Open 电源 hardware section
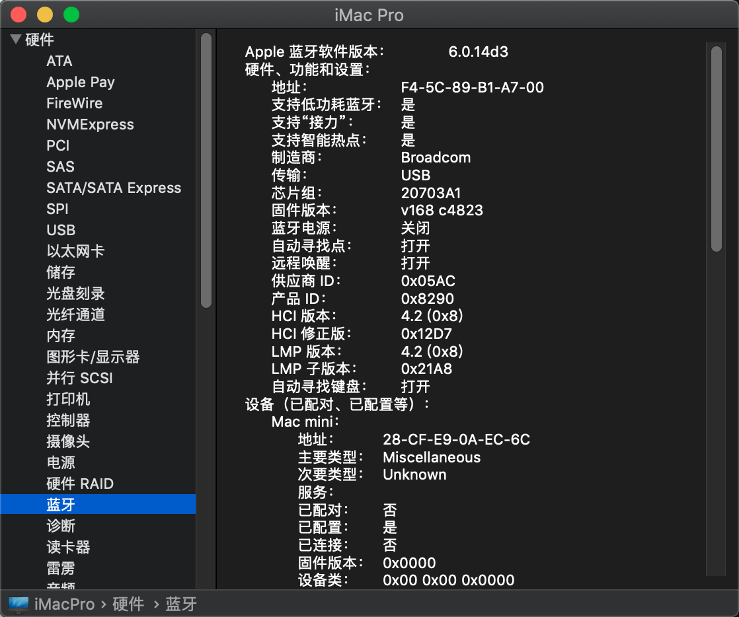This screenshot has width=739, height=617. 61,462
